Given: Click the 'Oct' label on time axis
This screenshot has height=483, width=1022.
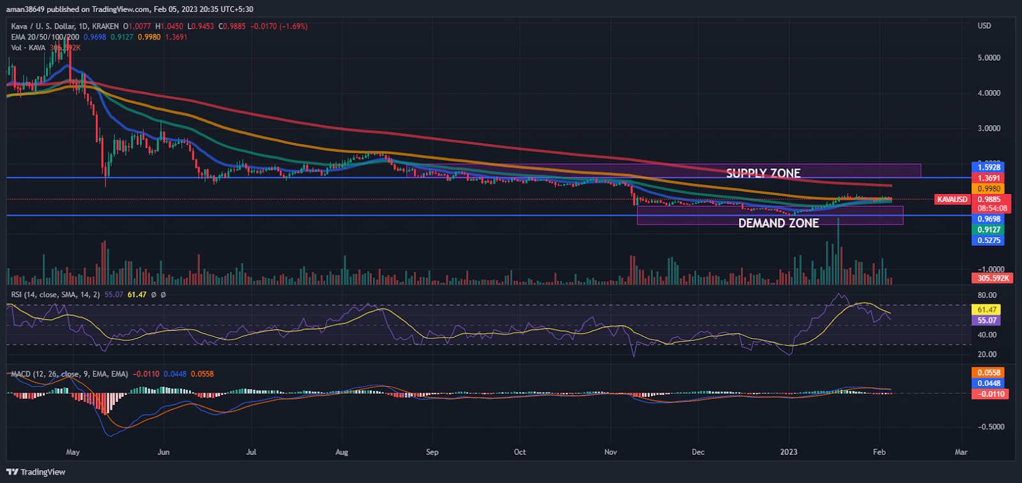Looking at the screenshot, I should 520,452.
